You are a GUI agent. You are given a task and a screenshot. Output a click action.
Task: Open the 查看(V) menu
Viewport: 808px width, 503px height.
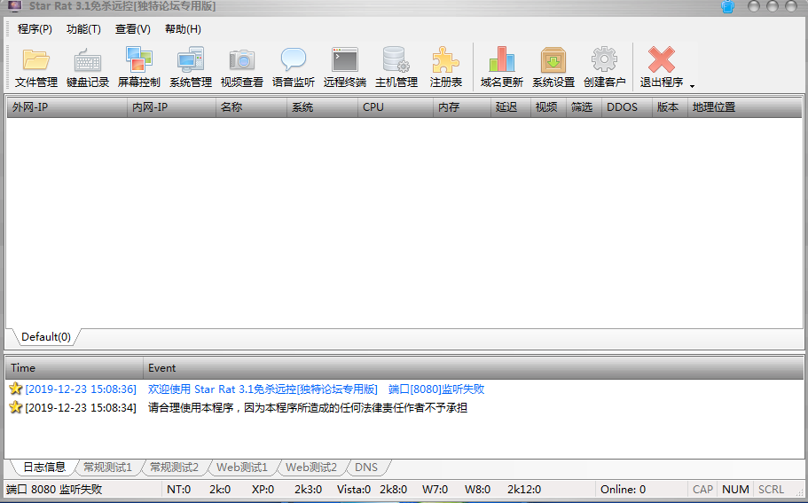pyautogui.click(x=132, y=29)
